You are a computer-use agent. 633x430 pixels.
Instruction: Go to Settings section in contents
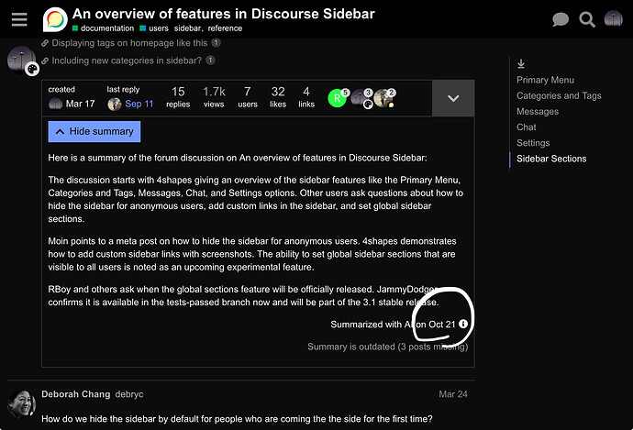click(533, 143)
